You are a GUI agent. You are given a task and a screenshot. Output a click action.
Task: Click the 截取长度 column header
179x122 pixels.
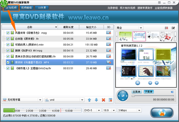coord(68,27)
